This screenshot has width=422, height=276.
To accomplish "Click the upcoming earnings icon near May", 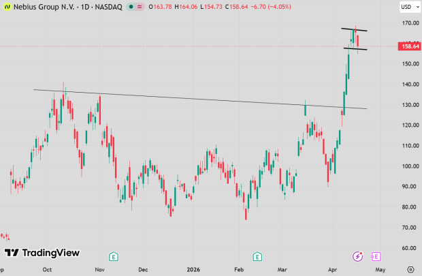I will coord(375,256).
